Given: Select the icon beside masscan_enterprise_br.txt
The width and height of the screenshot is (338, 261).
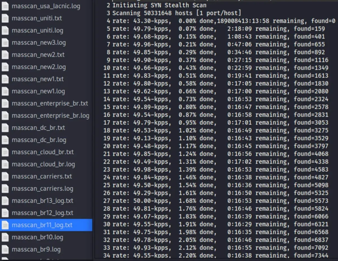Looking at the screenshot, I should (x=5, y=103).
